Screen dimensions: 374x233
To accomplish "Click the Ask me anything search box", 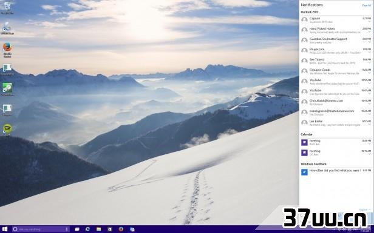I will 41,229.
